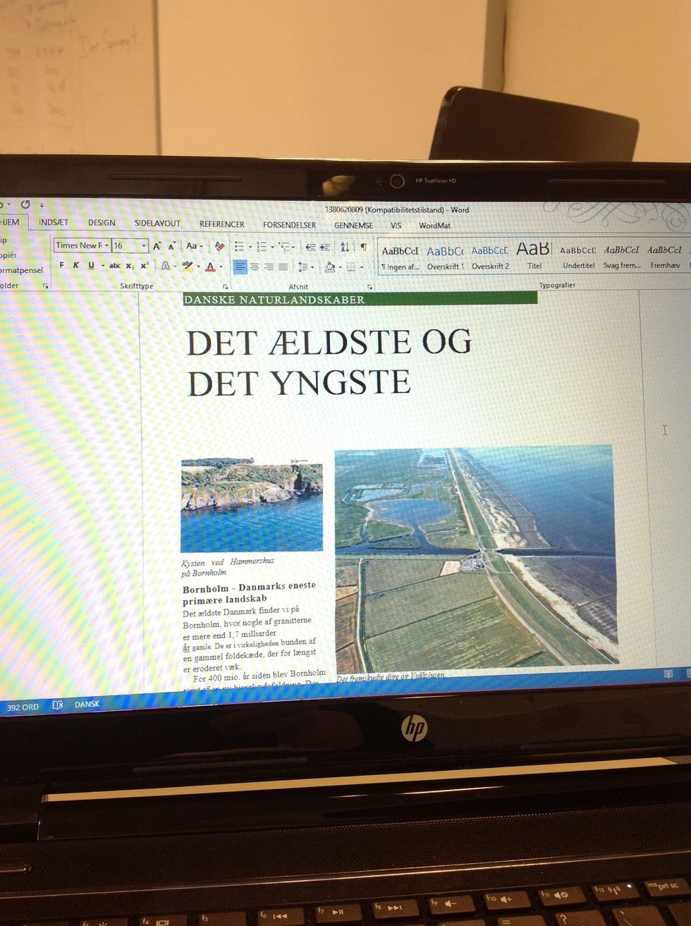Center-align the paragraph text
Viewport: 691px width, 926px height.
click(255, 267)
